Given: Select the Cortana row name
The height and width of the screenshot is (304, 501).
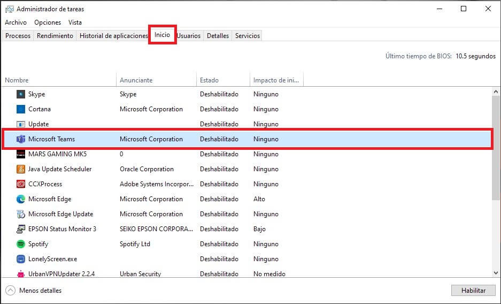Looking at the screenshot, I should click(x=40, y=109).
